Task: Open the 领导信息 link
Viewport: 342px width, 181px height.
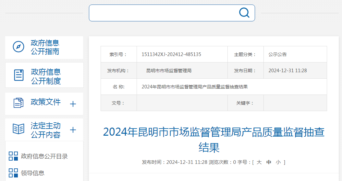Action: (x=33, y=173)
